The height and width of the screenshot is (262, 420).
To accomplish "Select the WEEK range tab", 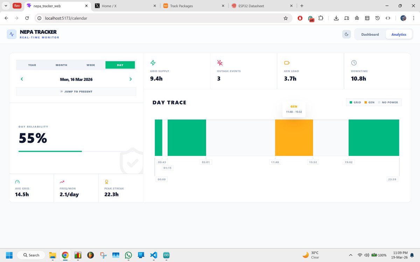I will 91,65.
